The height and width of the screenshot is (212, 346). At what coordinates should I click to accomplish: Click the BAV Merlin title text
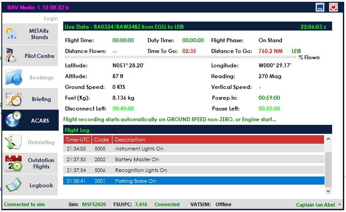coord(38,8)
